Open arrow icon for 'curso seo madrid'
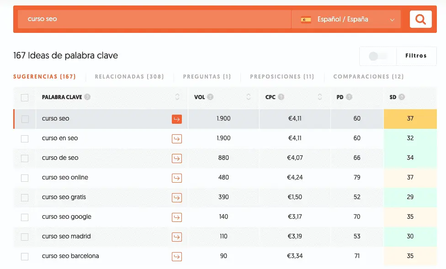Viewport: 446px width, 269px height. [176, 237]
